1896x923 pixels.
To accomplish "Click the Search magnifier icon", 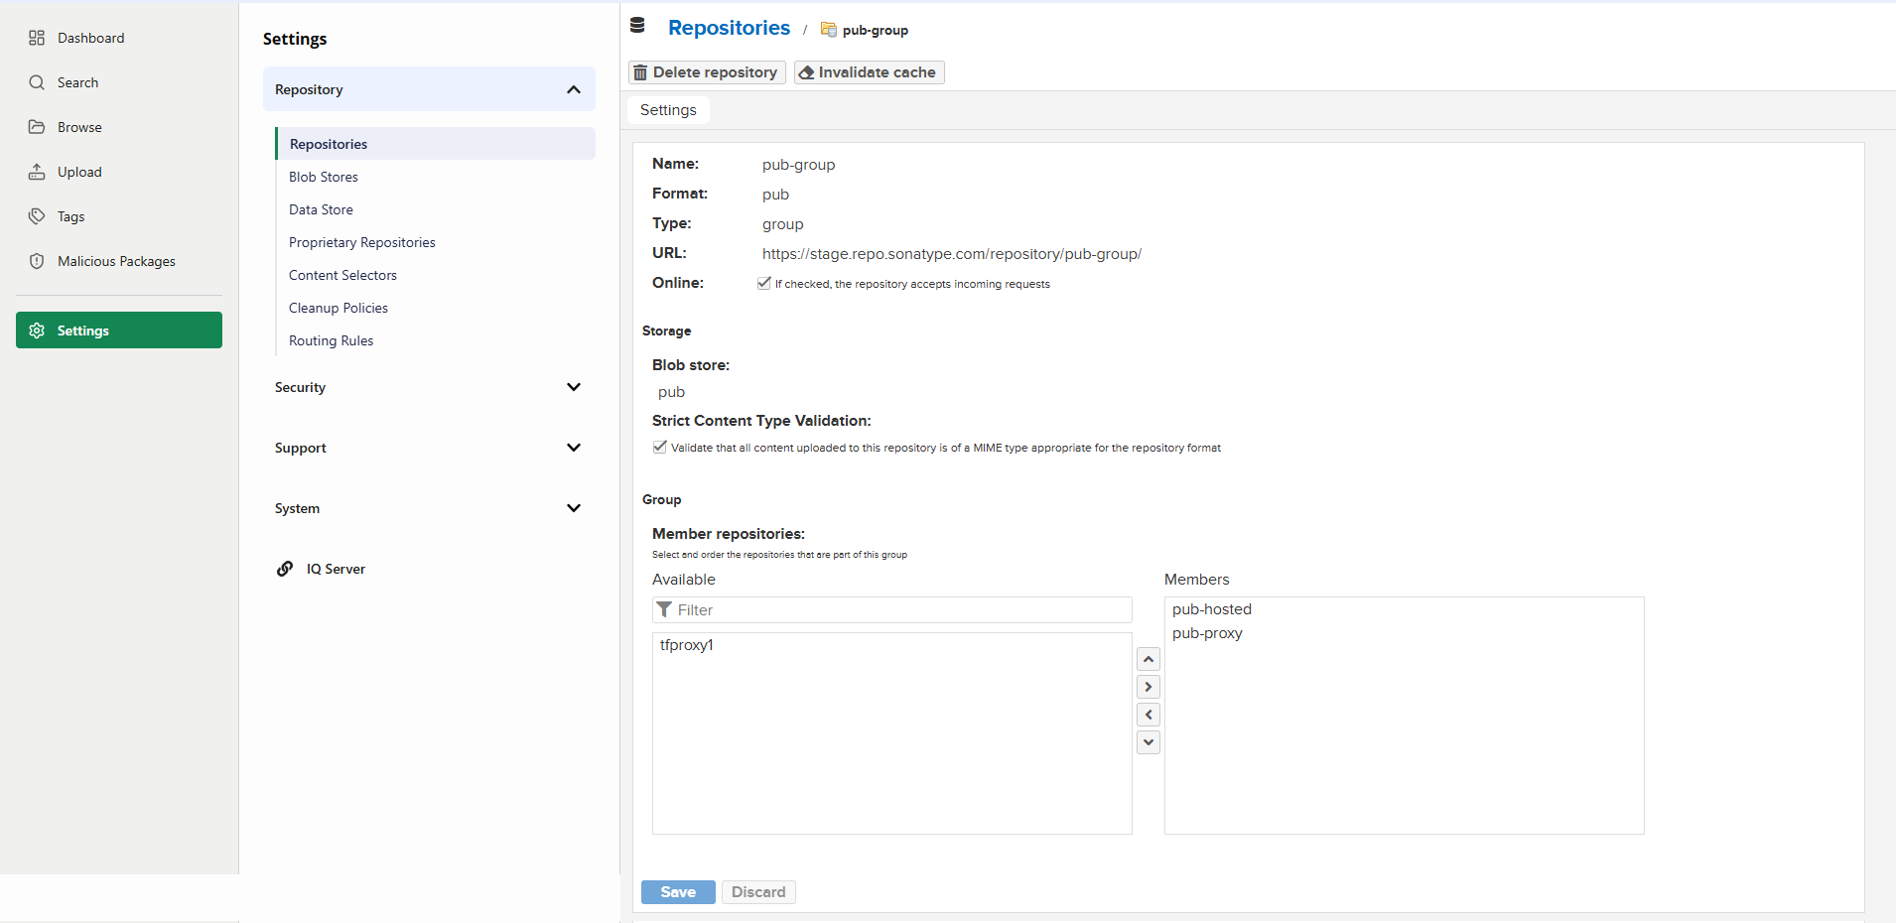I will [37, 82].
